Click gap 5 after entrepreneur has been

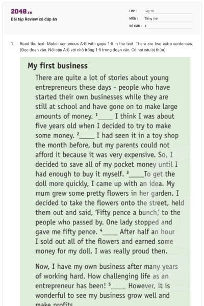(x=118, y=286)
